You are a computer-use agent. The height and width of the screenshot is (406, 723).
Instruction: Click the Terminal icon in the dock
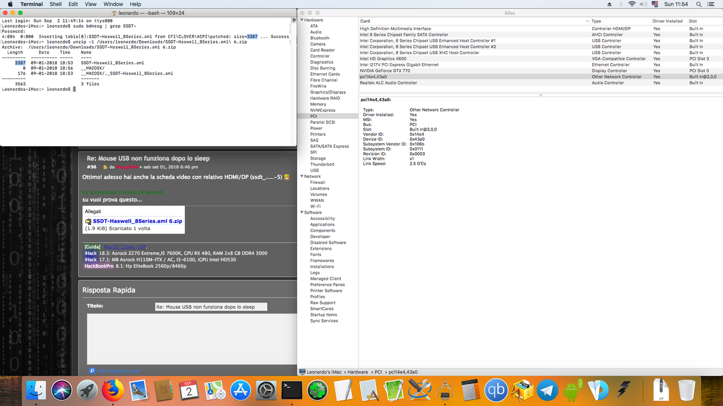(x=292, y=390)
